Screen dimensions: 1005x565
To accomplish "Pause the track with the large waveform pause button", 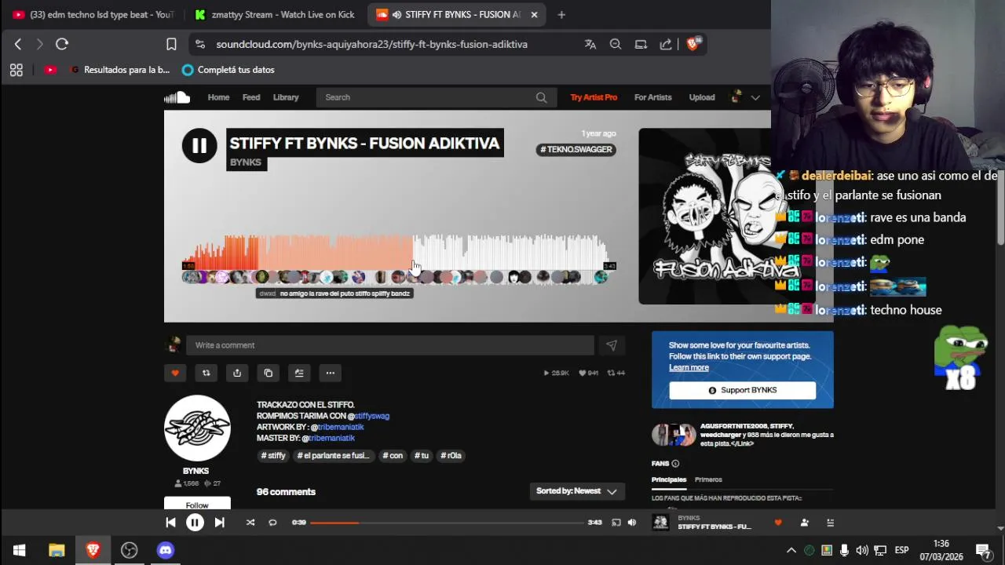I will [199, 146].
